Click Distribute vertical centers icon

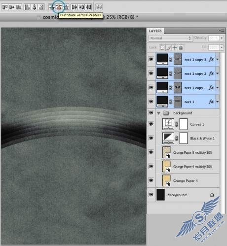(x=59, y=7)
